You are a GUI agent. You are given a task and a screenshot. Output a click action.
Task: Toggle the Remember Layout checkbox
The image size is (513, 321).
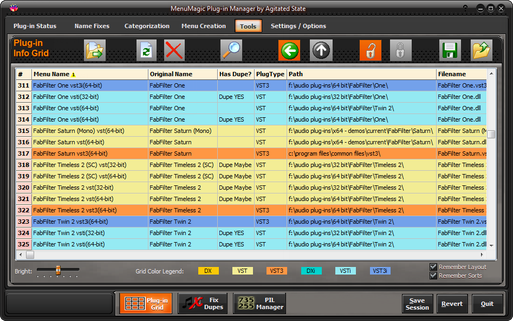pos(433,267)
